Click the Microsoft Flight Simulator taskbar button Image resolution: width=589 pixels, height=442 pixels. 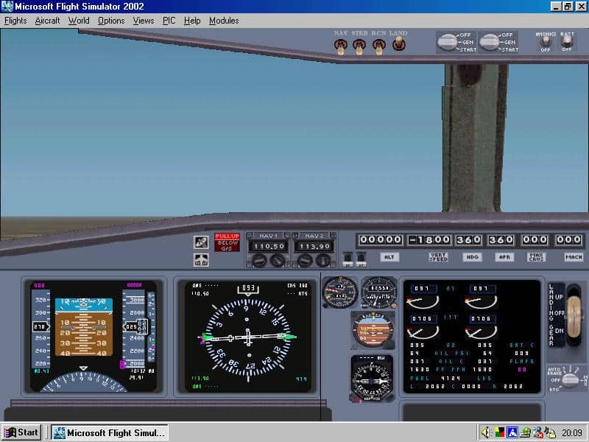pos(109,432)
